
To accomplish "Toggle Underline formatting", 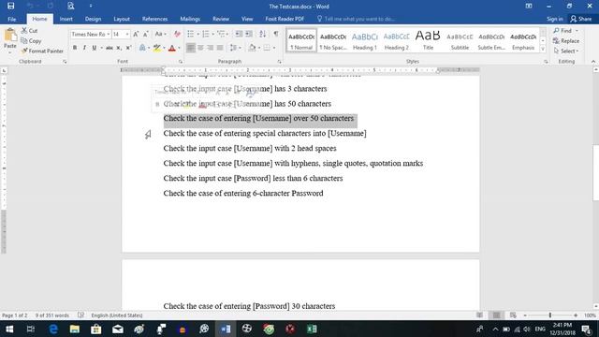I will click(x=94, y=48).
